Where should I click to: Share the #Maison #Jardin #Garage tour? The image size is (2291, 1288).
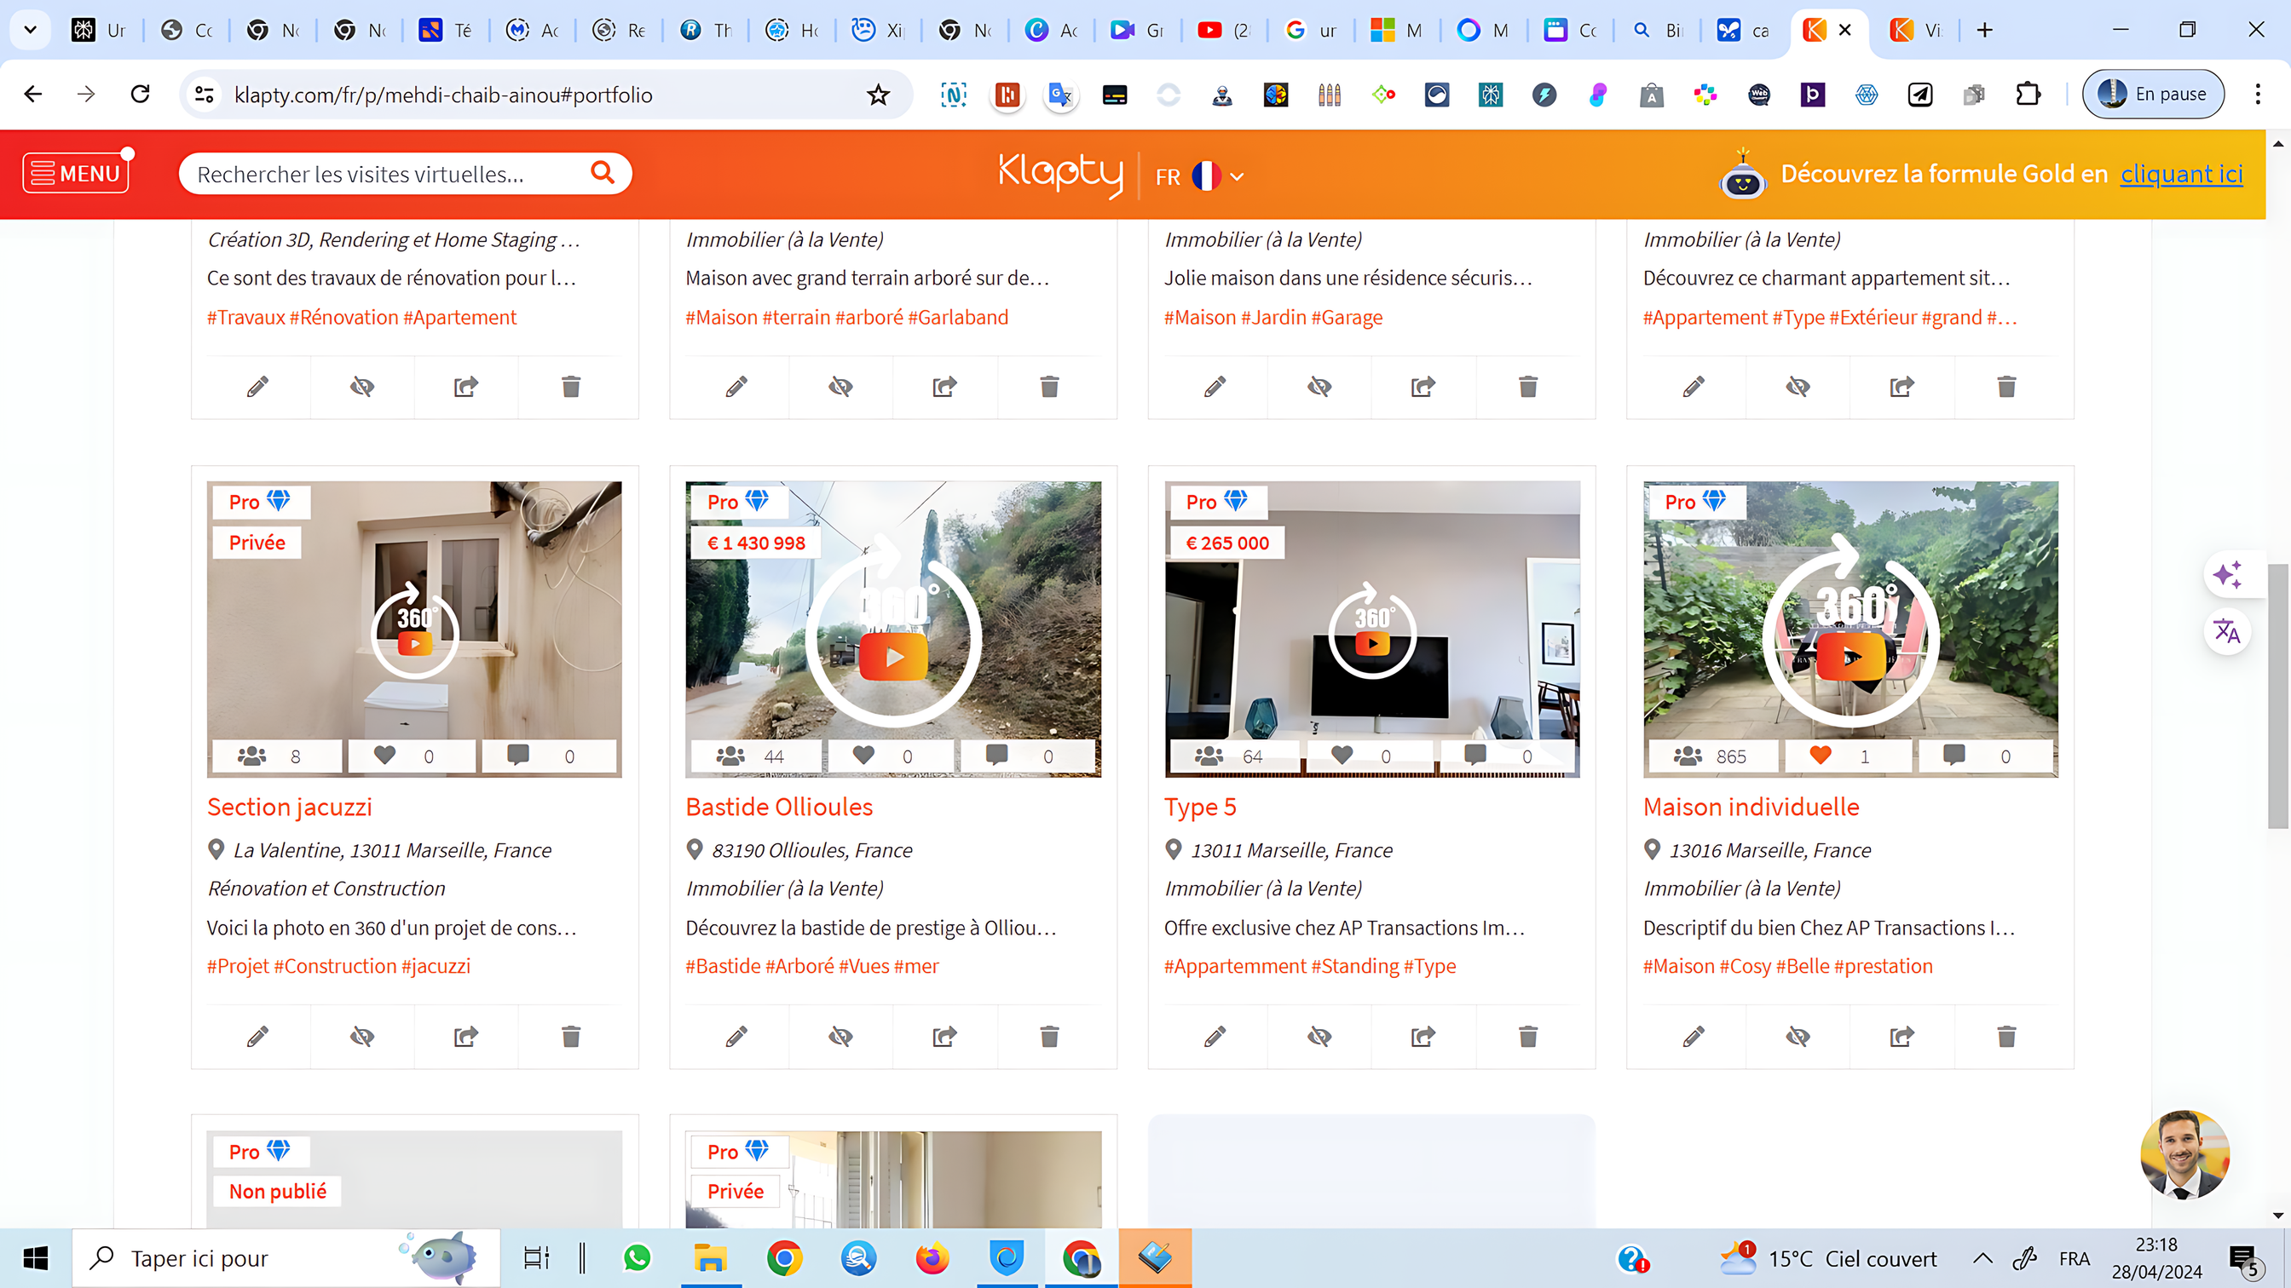click(x=1423, y=386)
